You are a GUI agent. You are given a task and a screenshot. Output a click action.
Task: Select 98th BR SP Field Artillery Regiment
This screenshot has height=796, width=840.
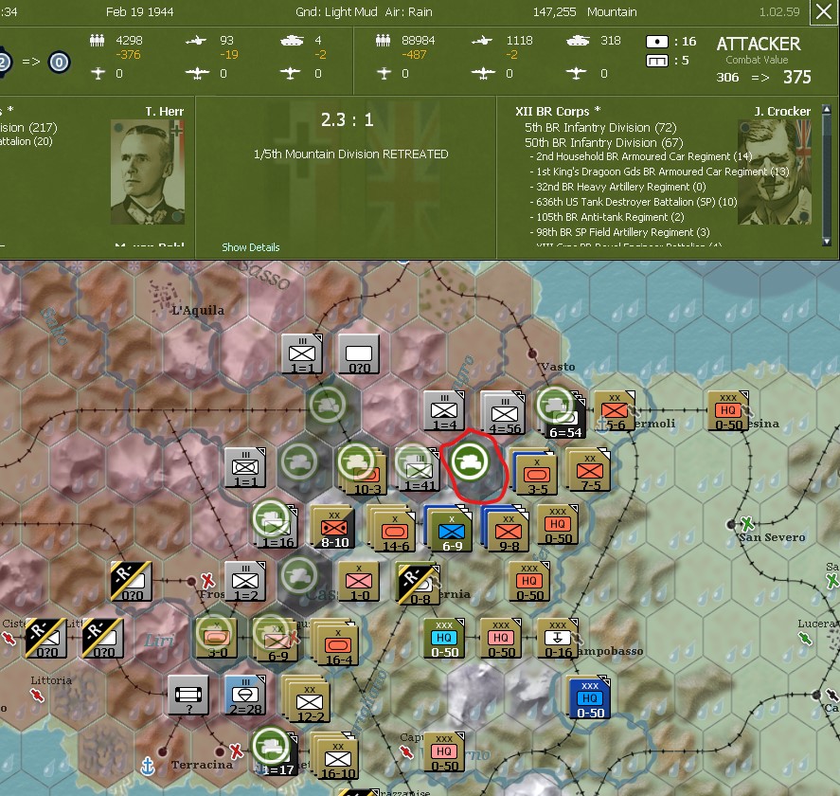click(619, 231)
